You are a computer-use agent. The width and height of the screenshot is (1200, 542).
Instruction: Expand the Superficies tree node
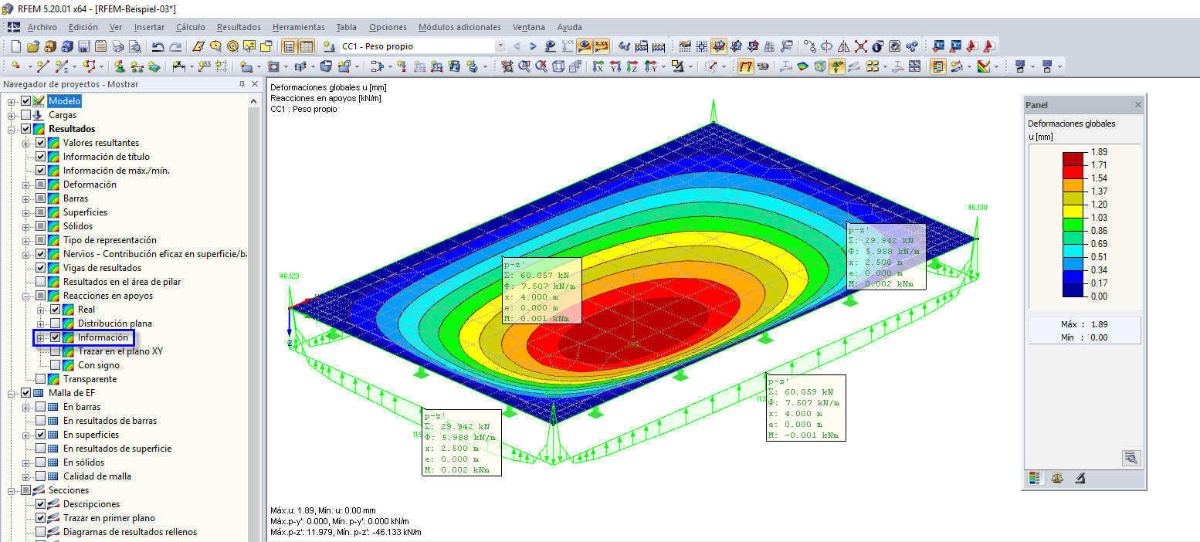pos(26,212)
